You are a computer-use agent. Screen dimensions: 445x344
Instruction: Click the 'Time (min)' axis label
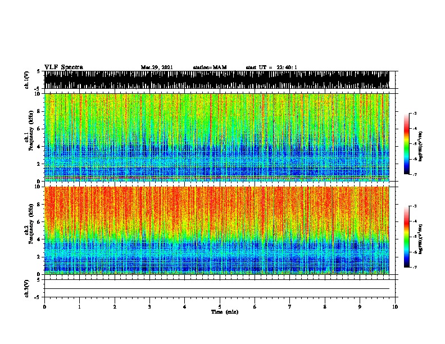(x=225, y=312)
